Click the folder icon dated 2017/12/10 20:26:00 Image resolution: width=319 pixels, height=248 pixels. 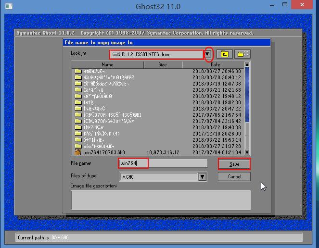(78, 134)
